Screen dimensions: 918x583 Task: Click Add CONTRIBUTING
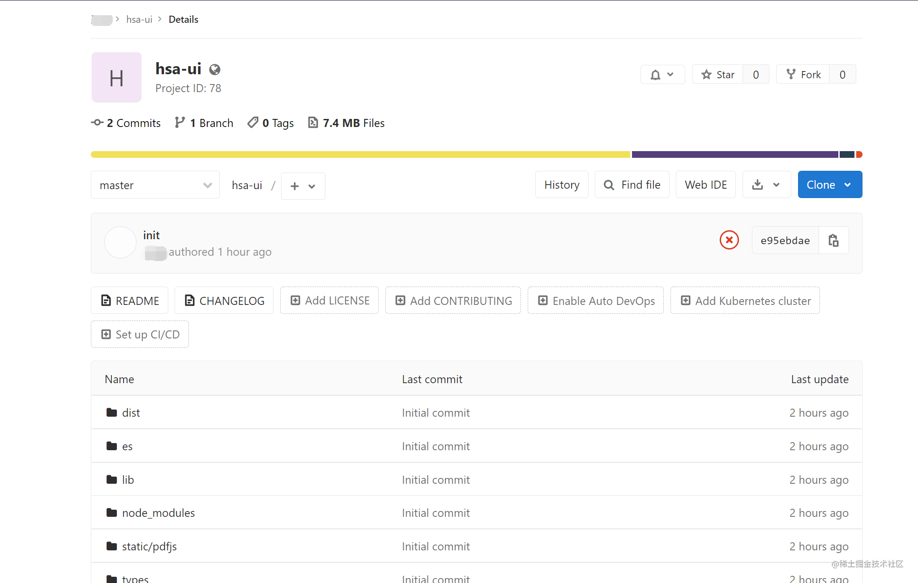453,300
